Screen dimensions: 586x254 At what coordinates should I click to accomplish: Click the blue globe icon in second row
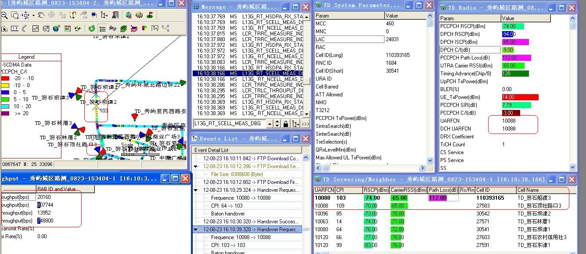click(x=57, y=28)
